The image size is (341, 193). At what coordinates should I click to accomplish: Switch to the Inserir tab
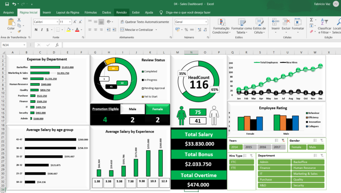click(x=47, y=12)
